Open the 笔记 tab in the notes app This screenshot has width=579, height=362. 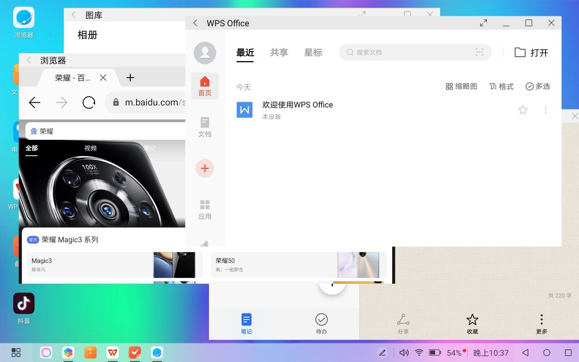[247, 324]
